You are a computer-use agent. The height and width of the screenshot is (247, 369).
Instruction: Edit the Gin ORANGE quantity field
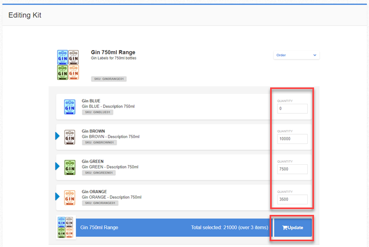click(x=292, y=200)
